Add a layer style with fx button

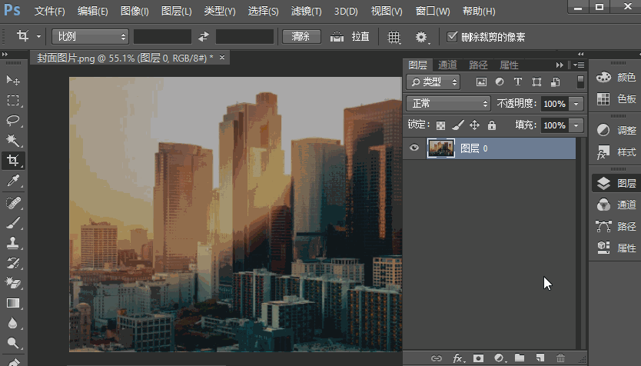458,358
